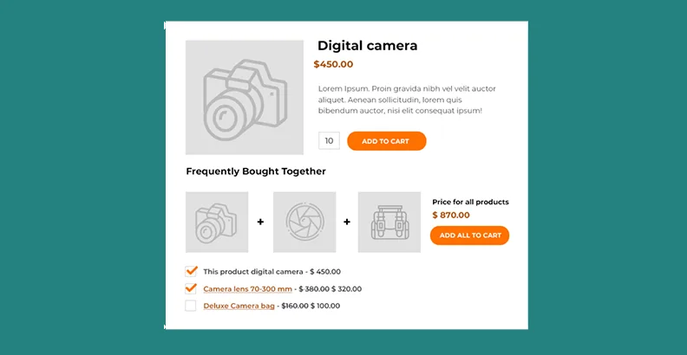
Task: Click the plus sign between camera and lens
Action: (x=260, y=223)
